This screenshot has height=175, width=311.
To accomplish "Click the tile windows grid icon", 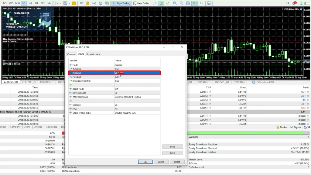I will coord(188,3).
